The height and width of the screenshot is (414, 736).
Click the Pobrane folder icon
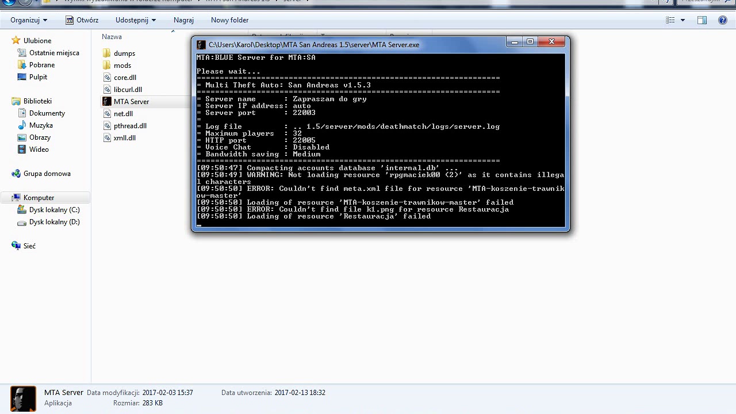pyautogui.click(x=22, y=64)
